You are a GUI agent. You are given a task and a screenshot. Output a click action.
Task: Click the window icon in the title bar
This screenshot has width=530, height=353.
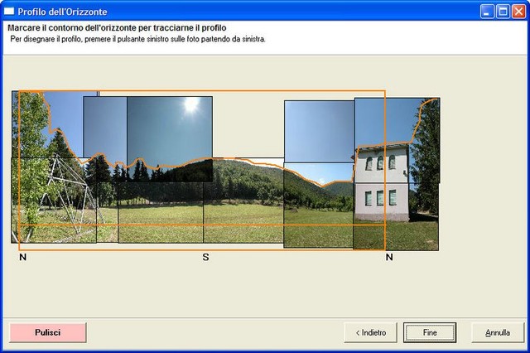coord(9,12)
